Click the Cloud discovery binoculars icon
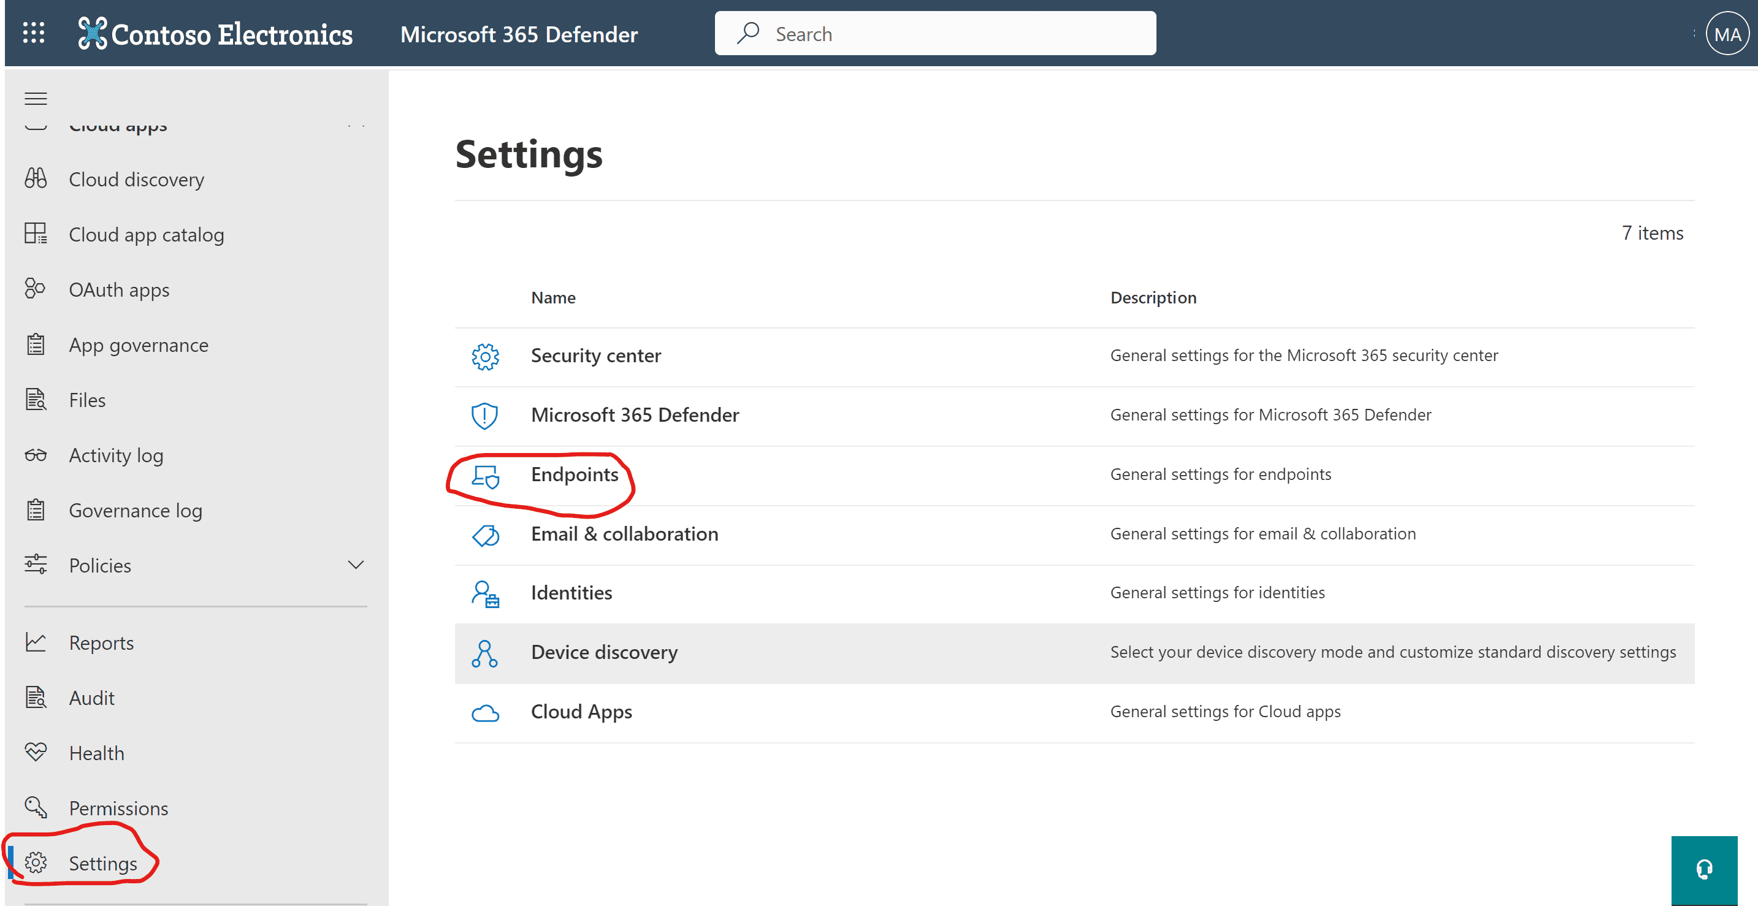Screen dimensions: 1758x906 (36, 179)
